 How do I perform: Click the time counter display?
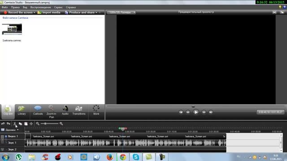pos(270,112)
